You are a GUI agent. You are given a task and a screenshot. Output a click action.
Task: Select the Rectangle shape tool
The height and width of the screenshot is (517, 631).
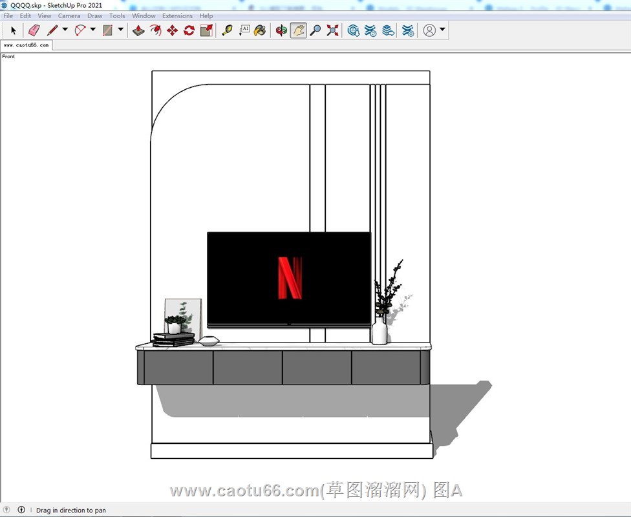tap(107, 30)
